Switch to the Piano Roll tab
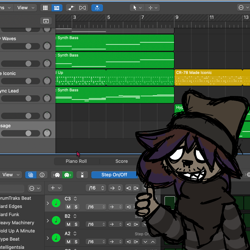Screen dimensions: 250x250 [x=76, y=161]
